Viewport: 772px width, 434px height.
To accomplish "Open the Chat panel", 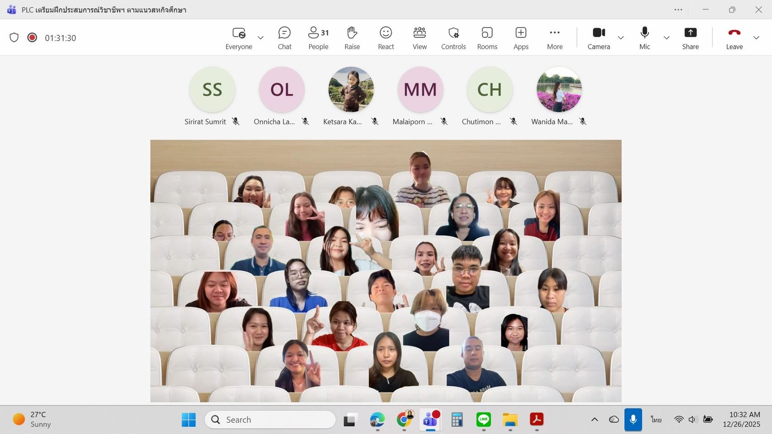I will (284, 38).
